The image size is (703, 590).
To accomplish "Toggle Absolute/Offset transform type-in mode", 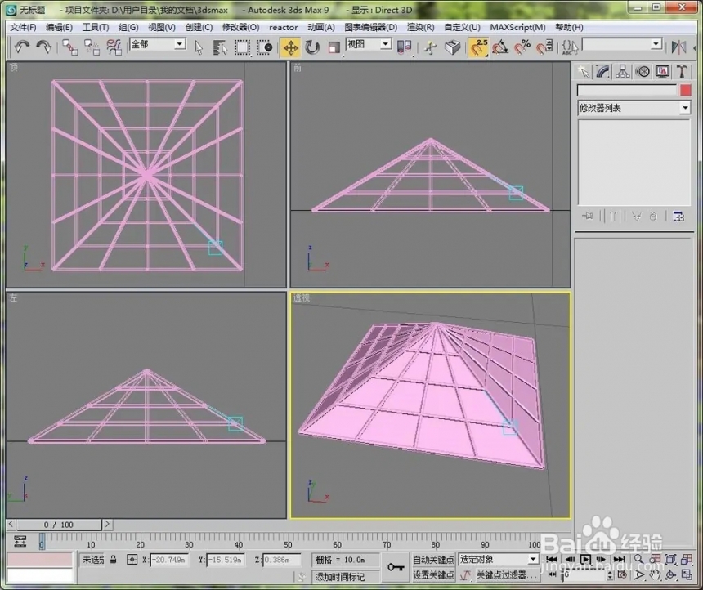I will (x=132, y=560).
